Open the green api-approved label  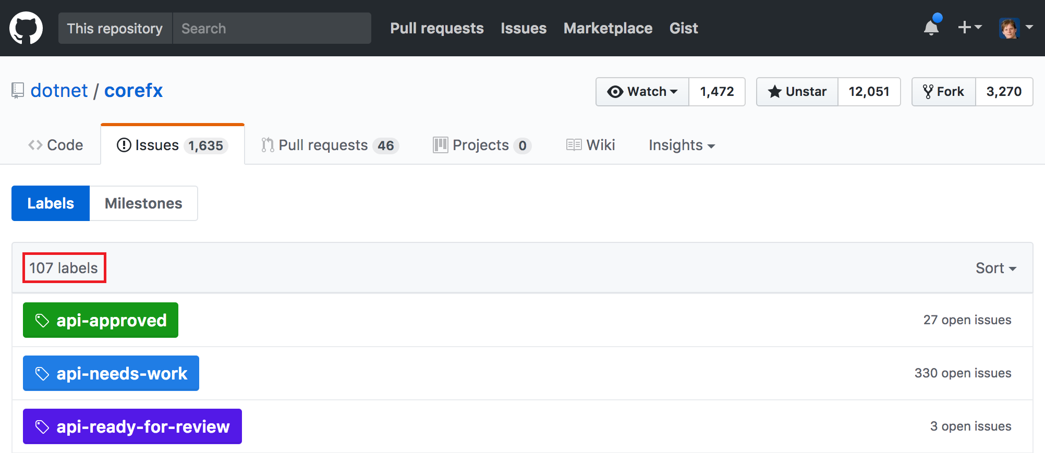click(101, 320)
